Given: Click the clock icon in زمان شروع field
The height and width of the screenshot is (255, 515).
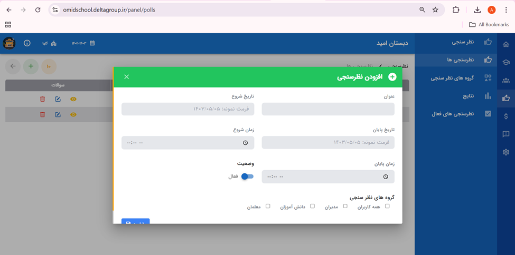Looking at the screenshot, I should click(245, 143).
